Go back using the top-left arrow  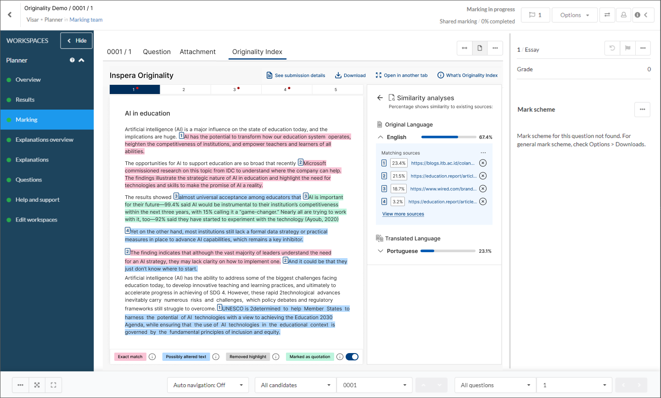[10, 15]
